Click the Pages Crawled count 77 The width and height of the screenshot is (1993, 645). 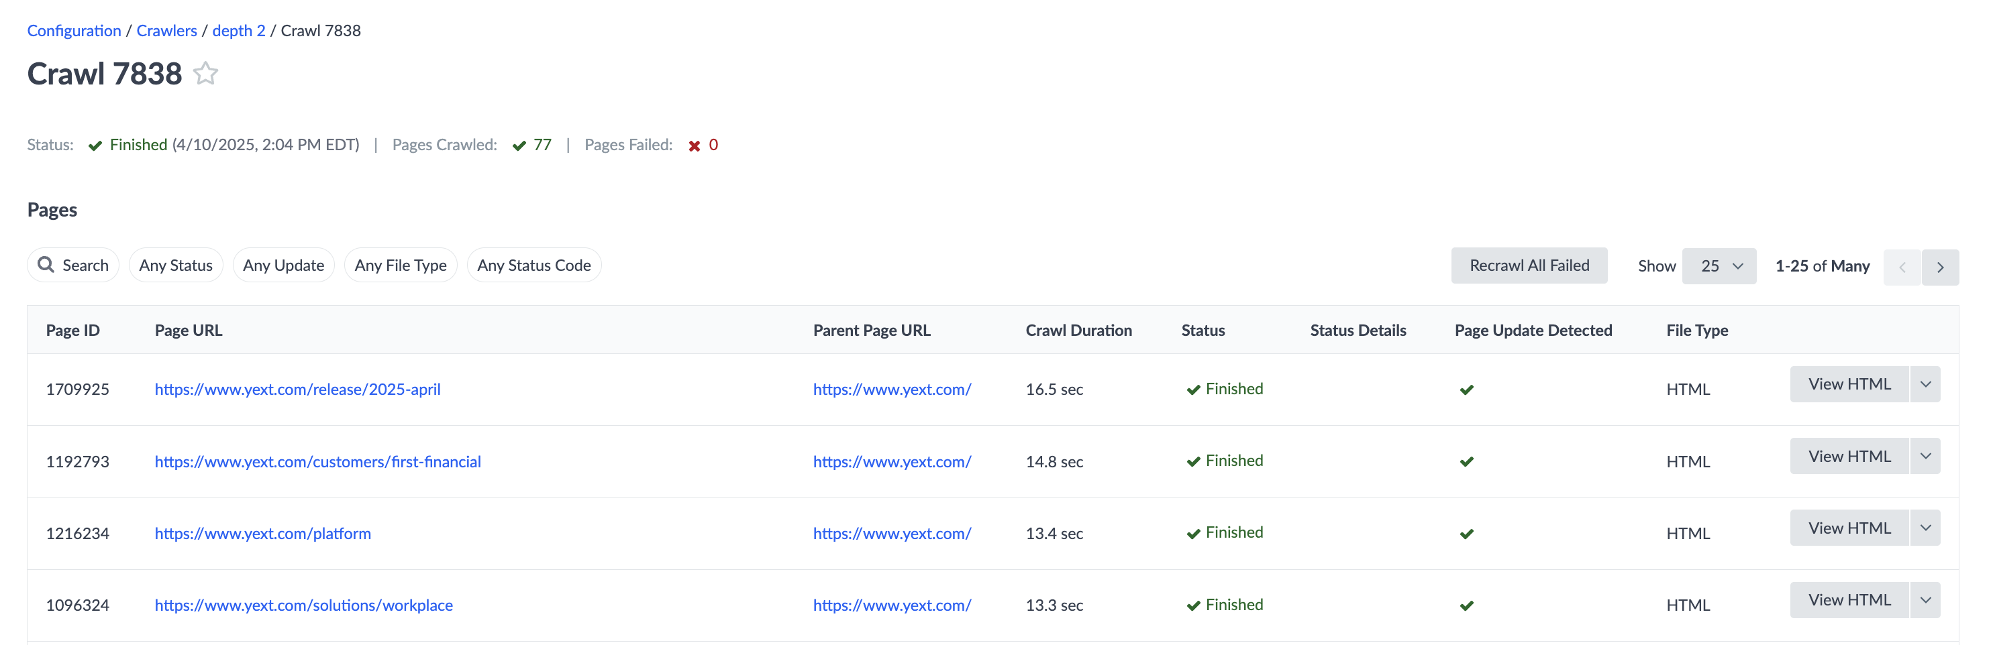pos(542,145)
